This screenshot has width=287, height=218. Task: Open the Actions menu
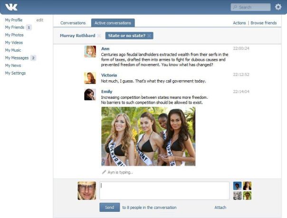239,23
